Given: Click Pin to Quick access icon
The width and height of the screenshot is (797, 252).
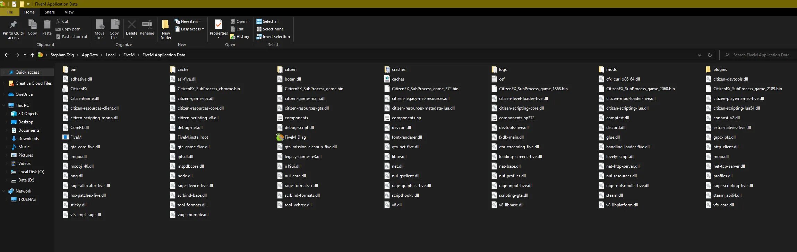Looking at the screenshot, I should click(x=14, y=25).
